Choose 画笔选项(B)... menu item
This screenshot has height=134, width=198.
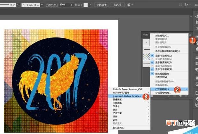click(169, 85)
